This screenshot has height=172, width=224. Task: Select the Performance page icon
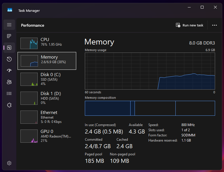[9, 48]
